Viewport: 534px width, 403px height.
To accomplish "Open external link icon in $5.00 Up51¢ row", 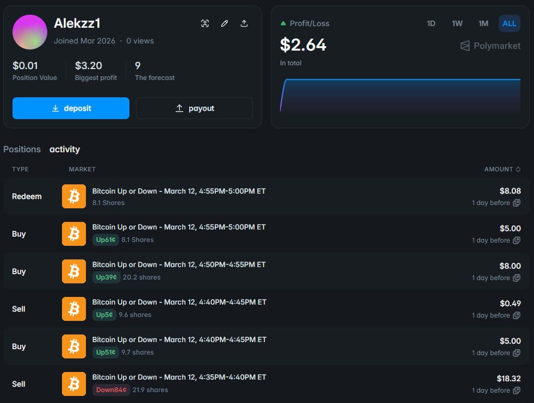I will (517, 352).
